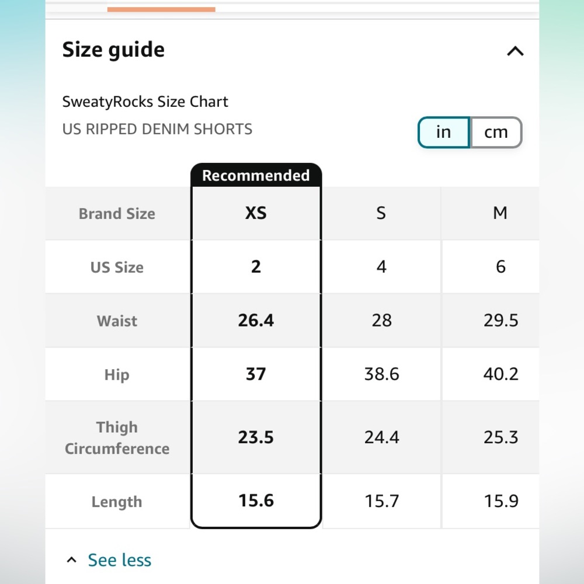
Task: Collapse the Size guide section chevron
Action: click(x=516, y=51)
